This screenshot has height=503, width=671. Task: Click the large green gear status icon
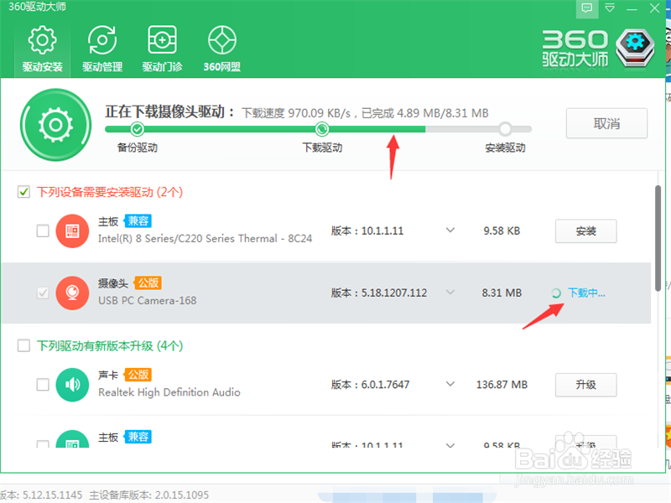[x=55, y=125]
